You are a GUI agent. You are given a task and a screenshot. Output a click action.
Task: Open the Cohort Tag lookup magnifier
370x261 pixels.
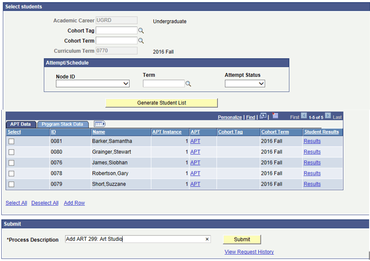141,30
